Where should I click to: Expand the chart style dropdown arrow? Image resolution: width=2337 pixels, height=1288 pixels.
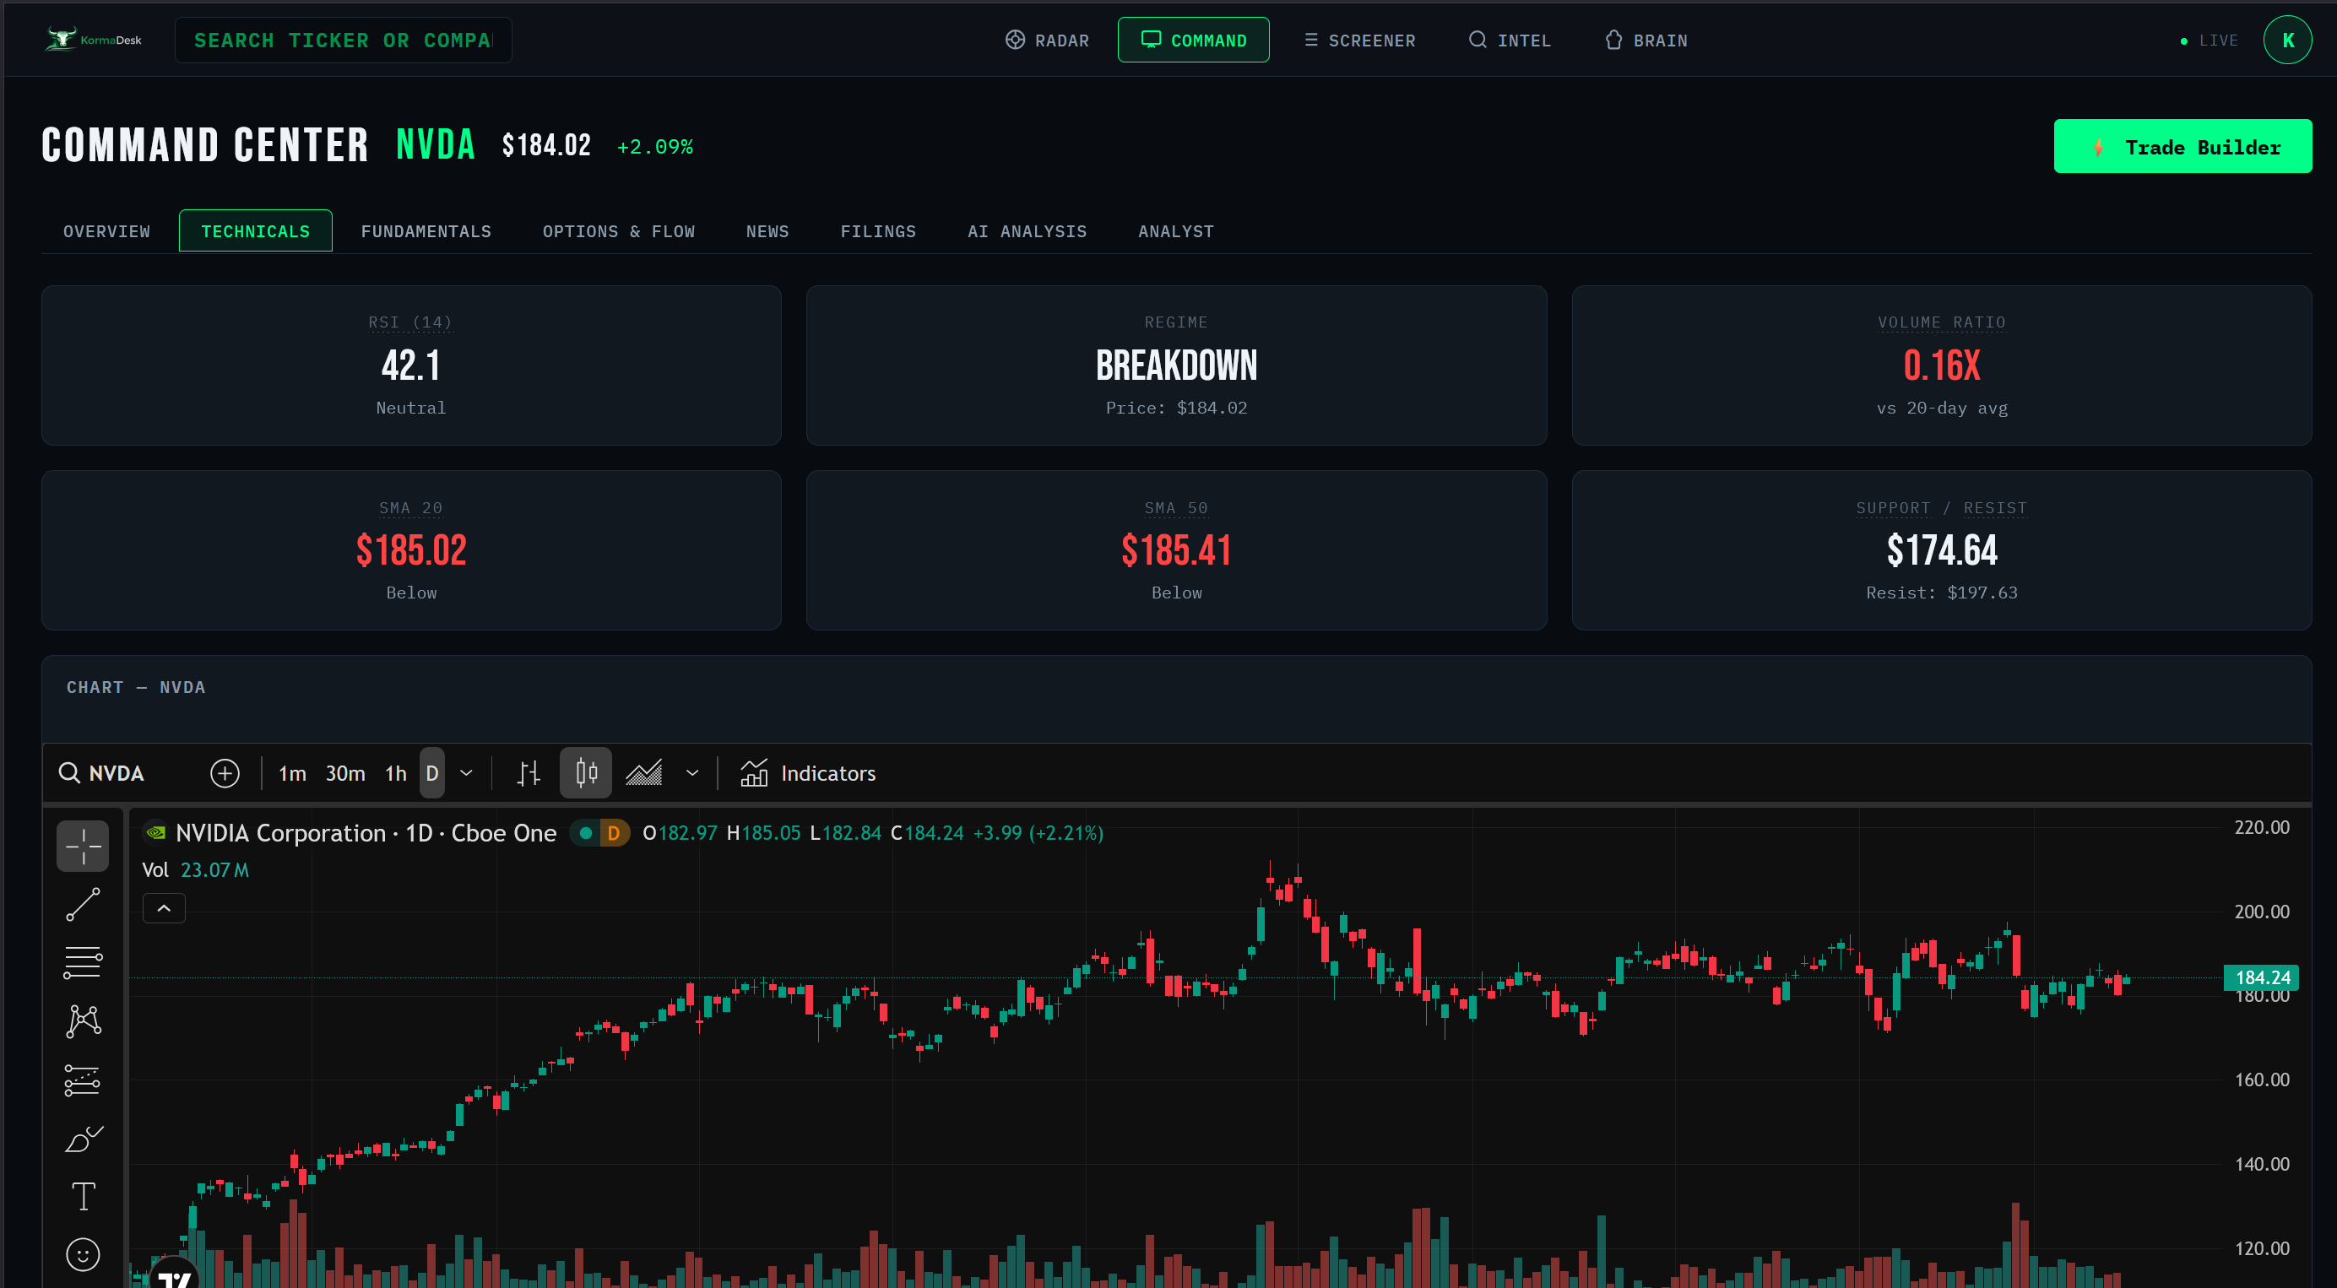(692, 773)
